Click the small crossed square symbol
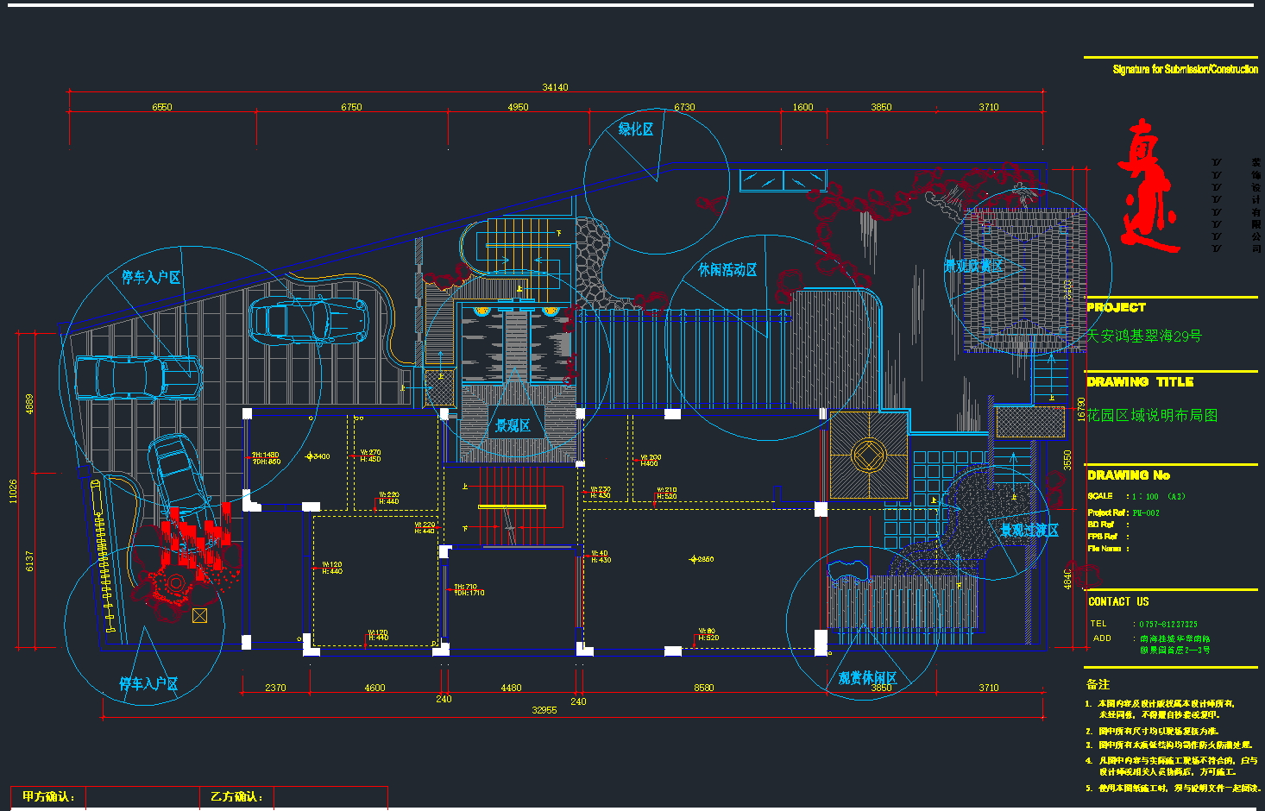1265x811 pixels. pyautogui.click(x=199, y=615)
